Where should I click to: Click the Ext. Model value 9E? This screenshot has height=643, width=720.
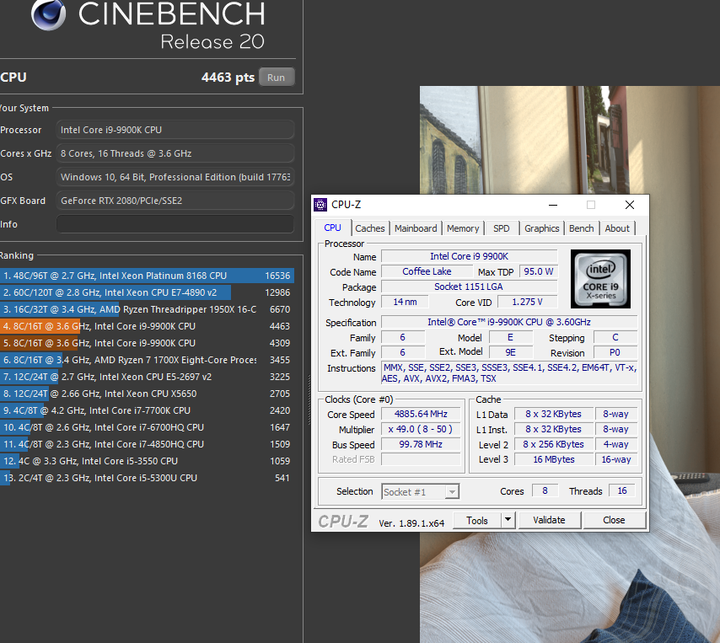point(511,352)
